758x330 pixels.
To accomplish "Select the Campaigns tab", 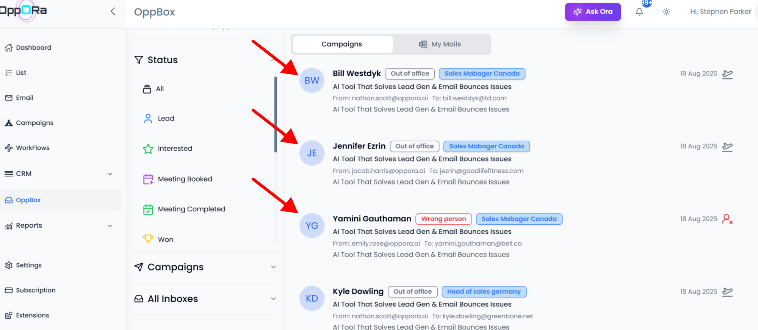I will [342, 44].
